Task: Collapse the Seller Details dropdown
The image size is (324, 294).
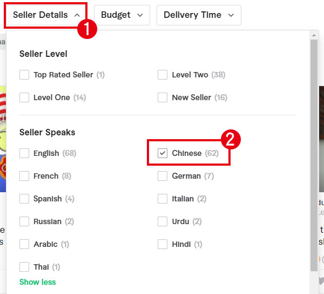Action: pyautogui.click(x=46, y=15)
